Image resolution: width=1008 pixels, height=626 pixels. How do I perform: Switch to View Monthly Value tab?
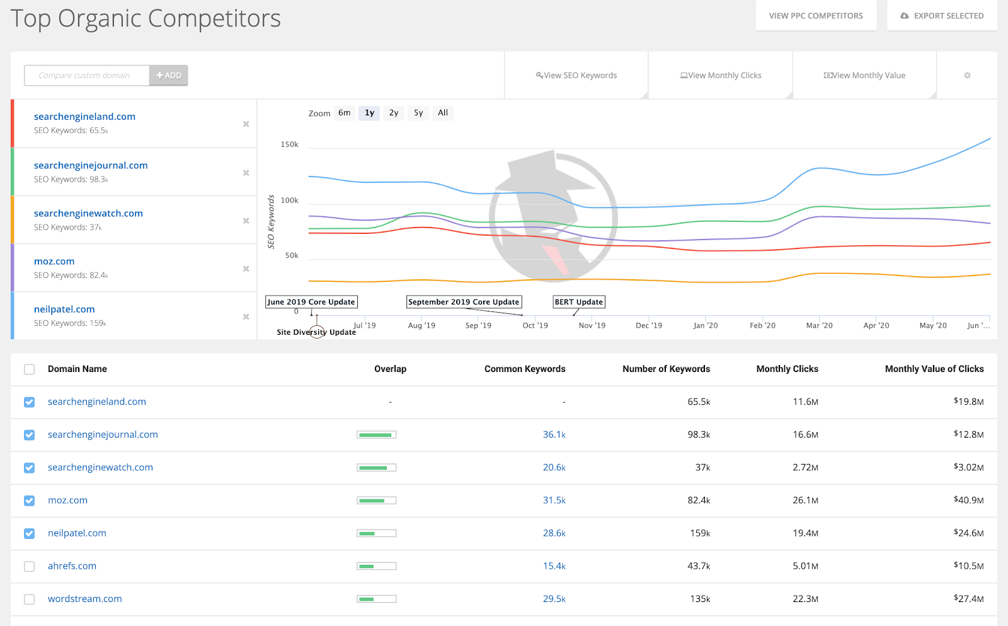click(x=864, y=75)
